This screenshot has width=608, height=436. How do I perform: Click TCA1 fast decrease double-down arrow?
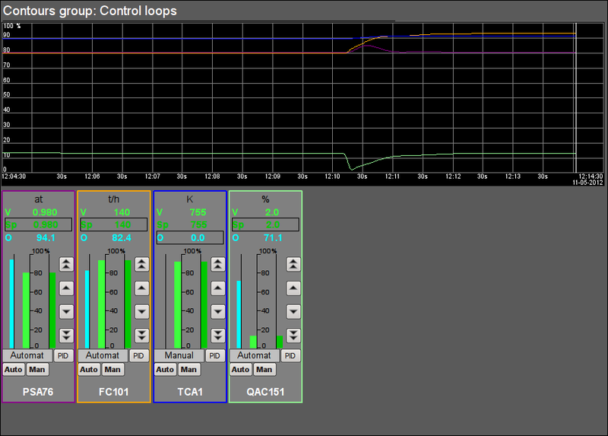218,335
